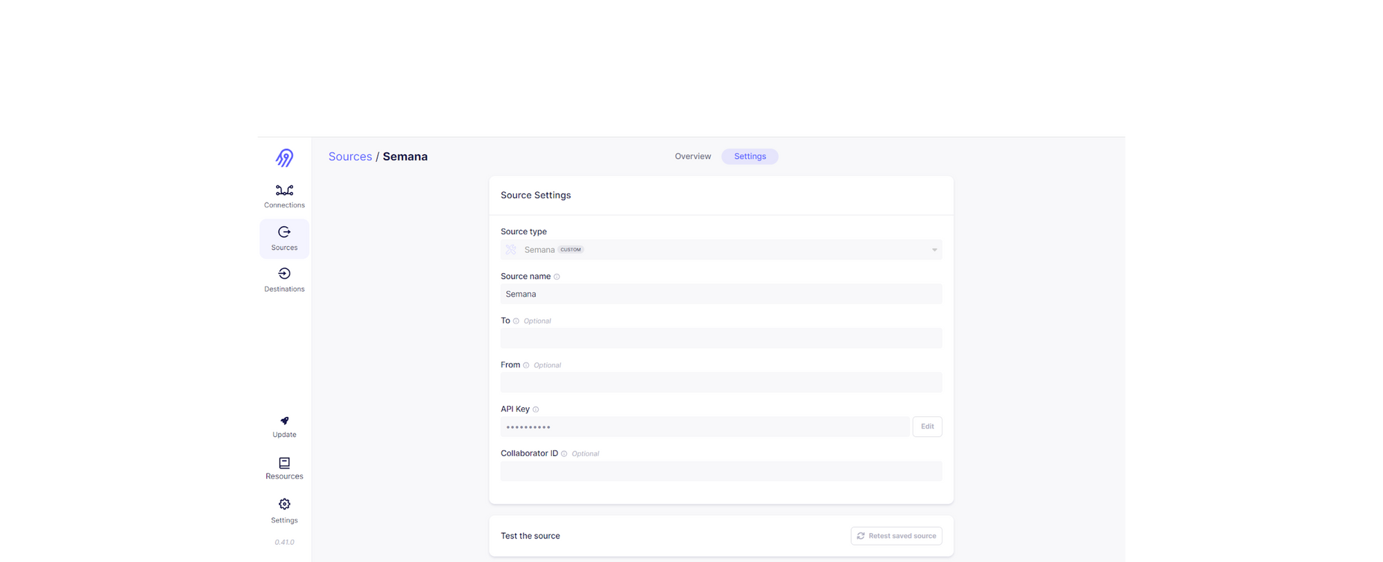Click Edit button for API Key
The image size is (1383, 562).
point(927,427)
